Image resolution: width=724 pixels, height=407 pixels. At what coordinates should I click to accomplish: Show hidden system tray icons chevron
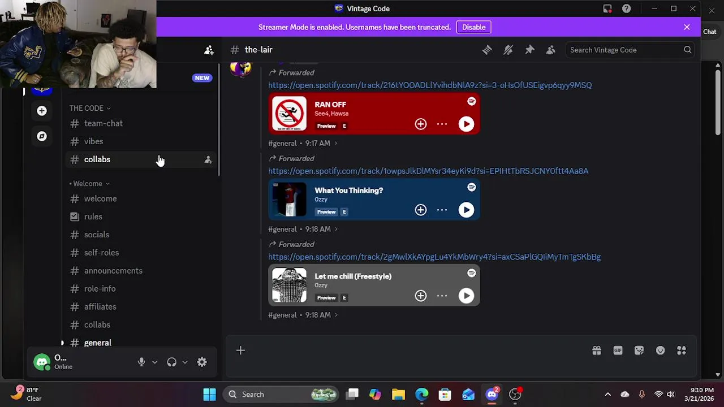607,395
